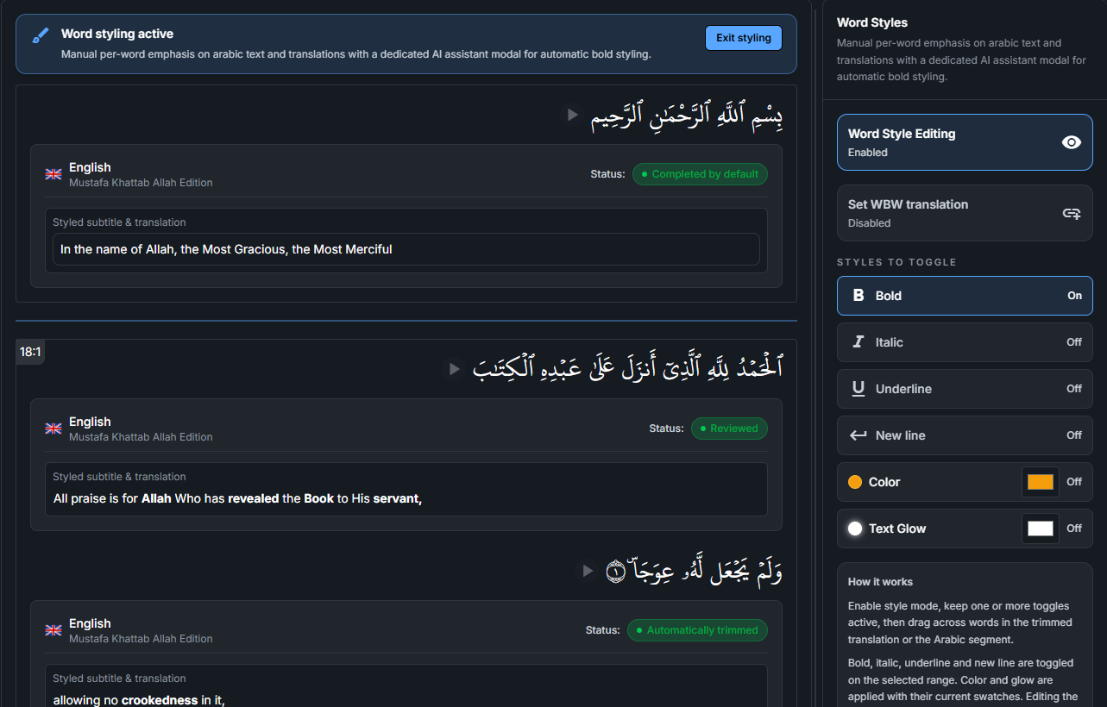Click the Bismillah Arabic text line
1107x707 pixels.
pos(687,116)
